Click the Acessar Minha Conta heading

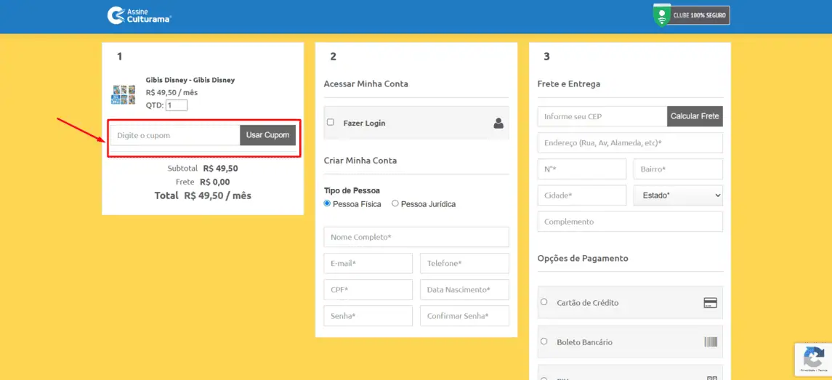[x=365, y=84]
